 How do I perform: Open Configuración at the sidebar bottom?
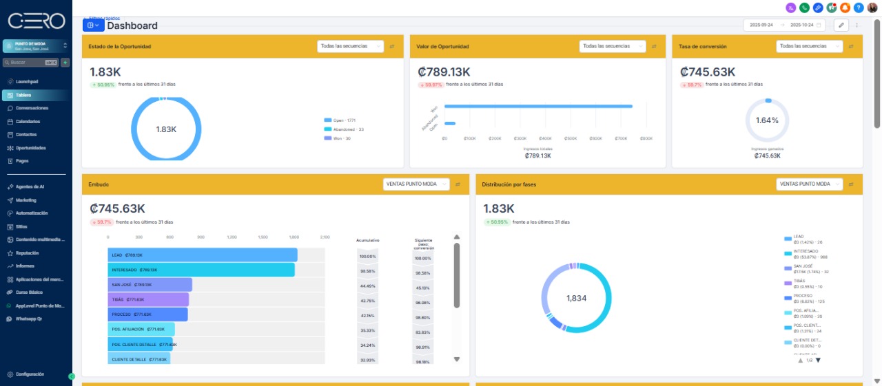(x=29, y=374)
